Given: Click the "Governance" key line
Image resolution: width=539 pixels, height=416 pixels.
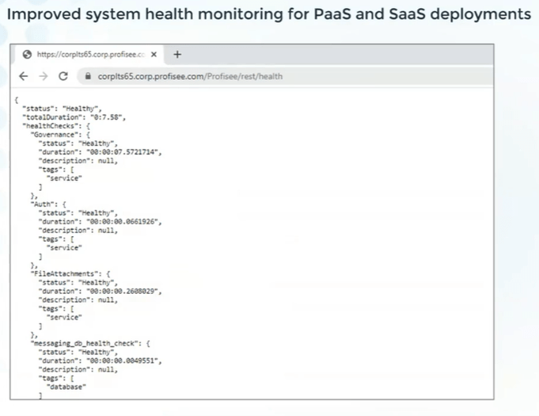Looking at the screenshot, I should [60, 135].
